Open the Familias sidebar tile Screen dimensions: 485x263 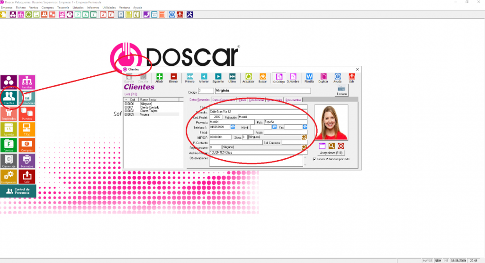point(27,82)
